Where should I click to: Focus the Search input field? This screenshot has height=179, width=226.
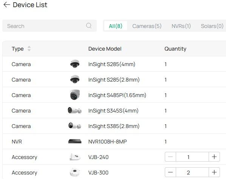(x=50, y=26)
